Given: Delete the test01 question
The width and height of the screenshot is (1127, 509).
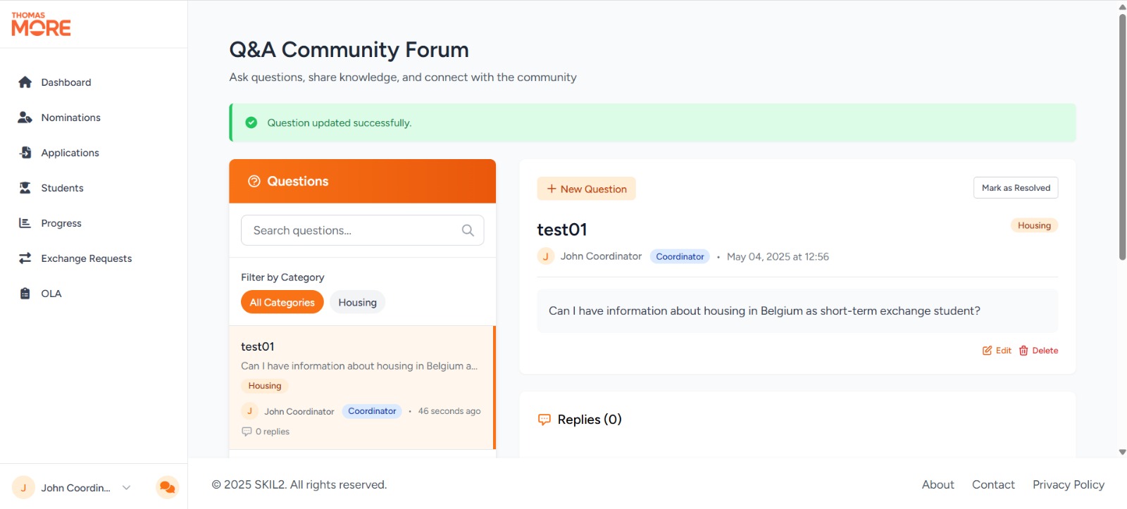Looking at the screenshot, I should click(x=1038, y=351).
